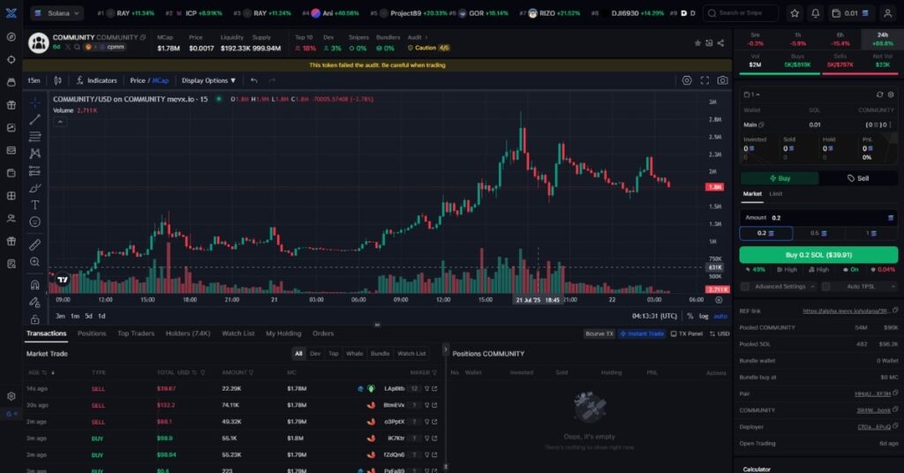Select the 3m chart range
This screenshot has height=473, width=904.
(60, 316)
